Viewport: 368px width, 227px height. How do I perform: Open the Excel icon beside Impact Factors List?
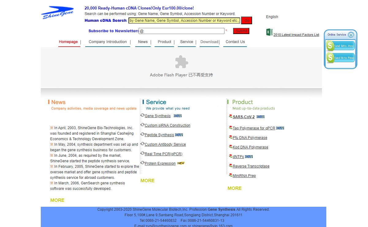(x=269, y=32)
